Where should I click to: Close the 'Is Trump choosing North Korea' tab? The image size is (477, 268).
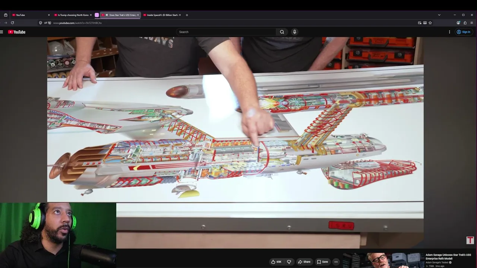[x=91, y=15]
